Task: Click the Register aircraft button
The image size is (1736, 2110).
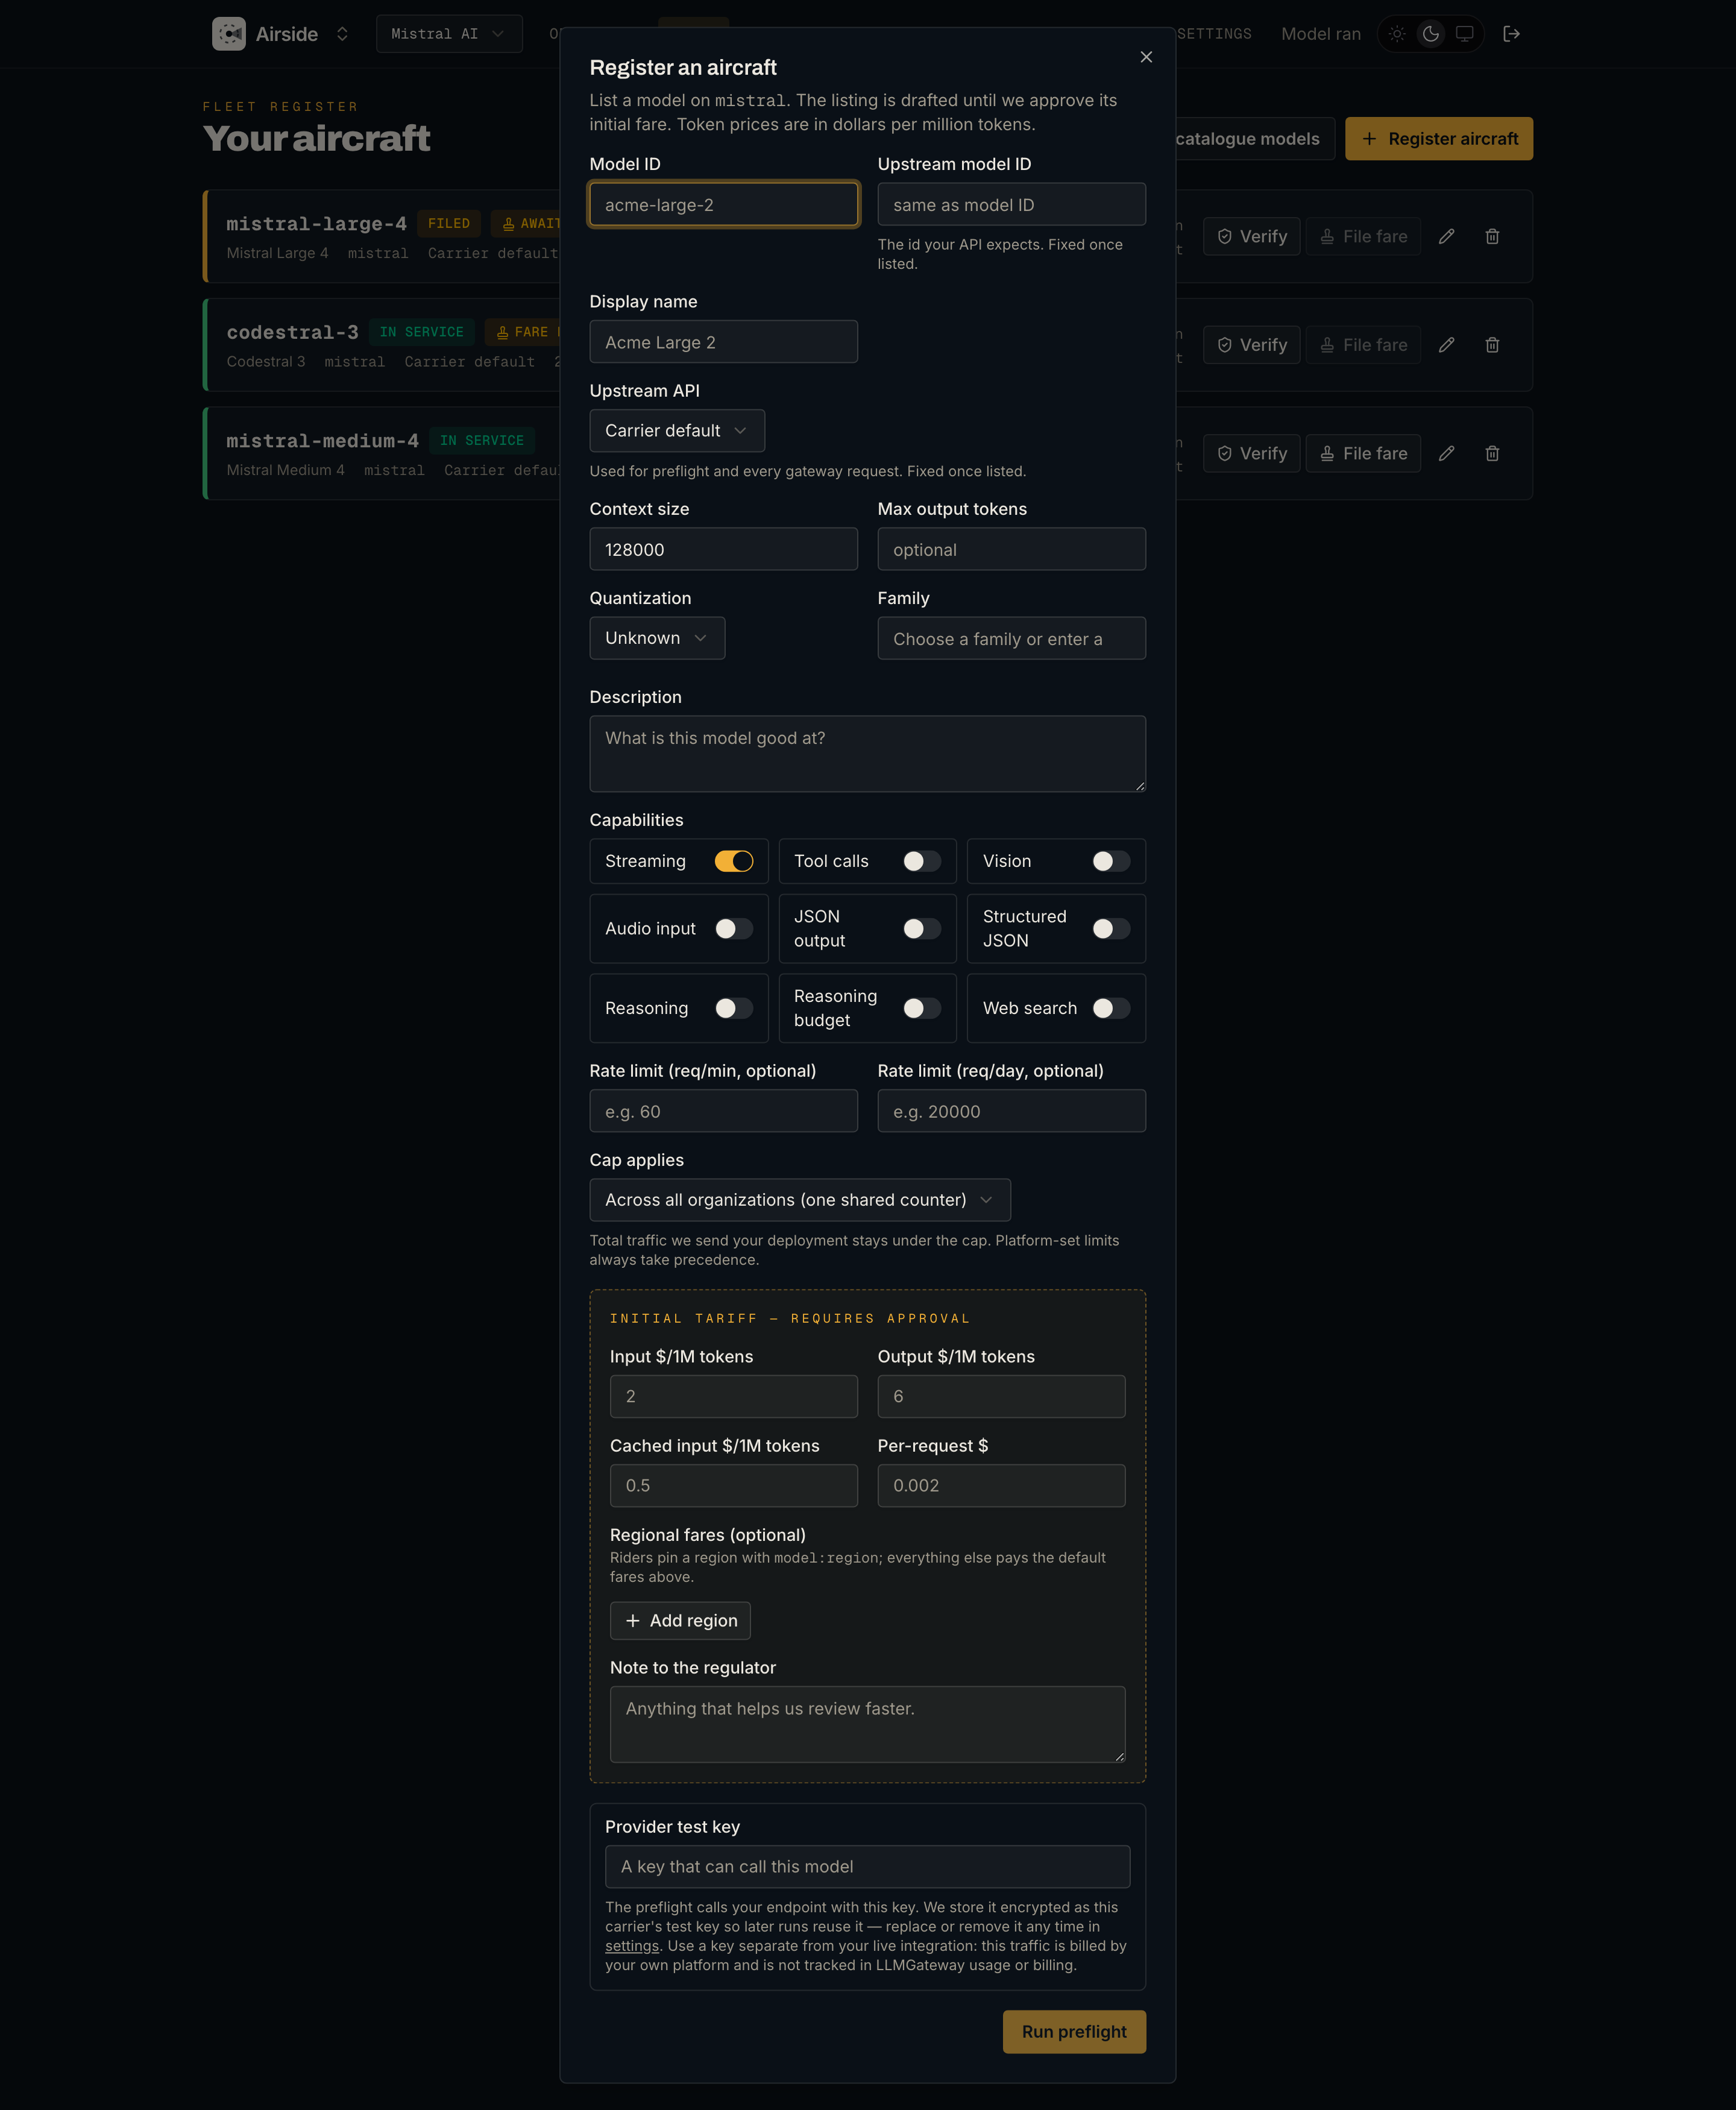Action: click(x=1438, y=139)
